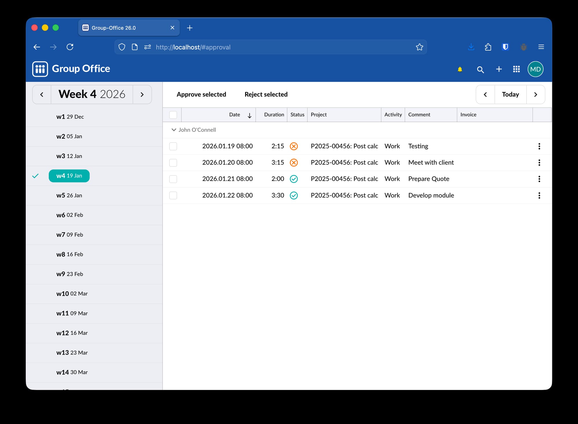Open the MD user avatar menu
The height and width of the screenshot is (424, 578).
tap(536, 69)
